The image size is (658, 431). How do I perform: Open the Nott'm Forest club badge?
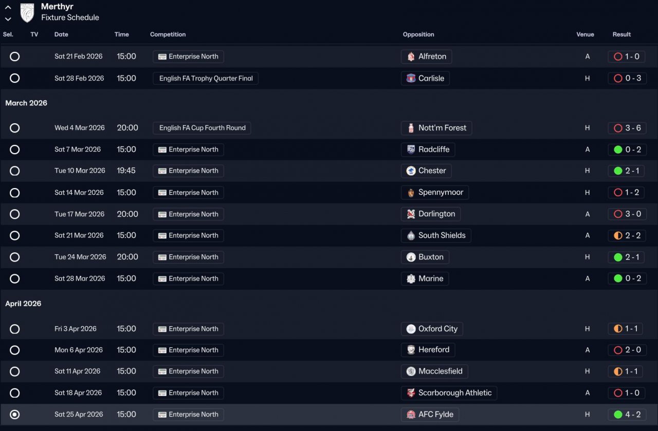point(411,128)
